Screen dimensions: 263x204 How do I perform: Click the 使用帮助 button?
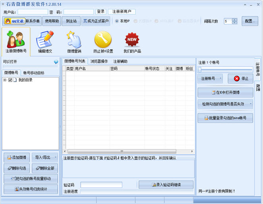click(52, 21)
